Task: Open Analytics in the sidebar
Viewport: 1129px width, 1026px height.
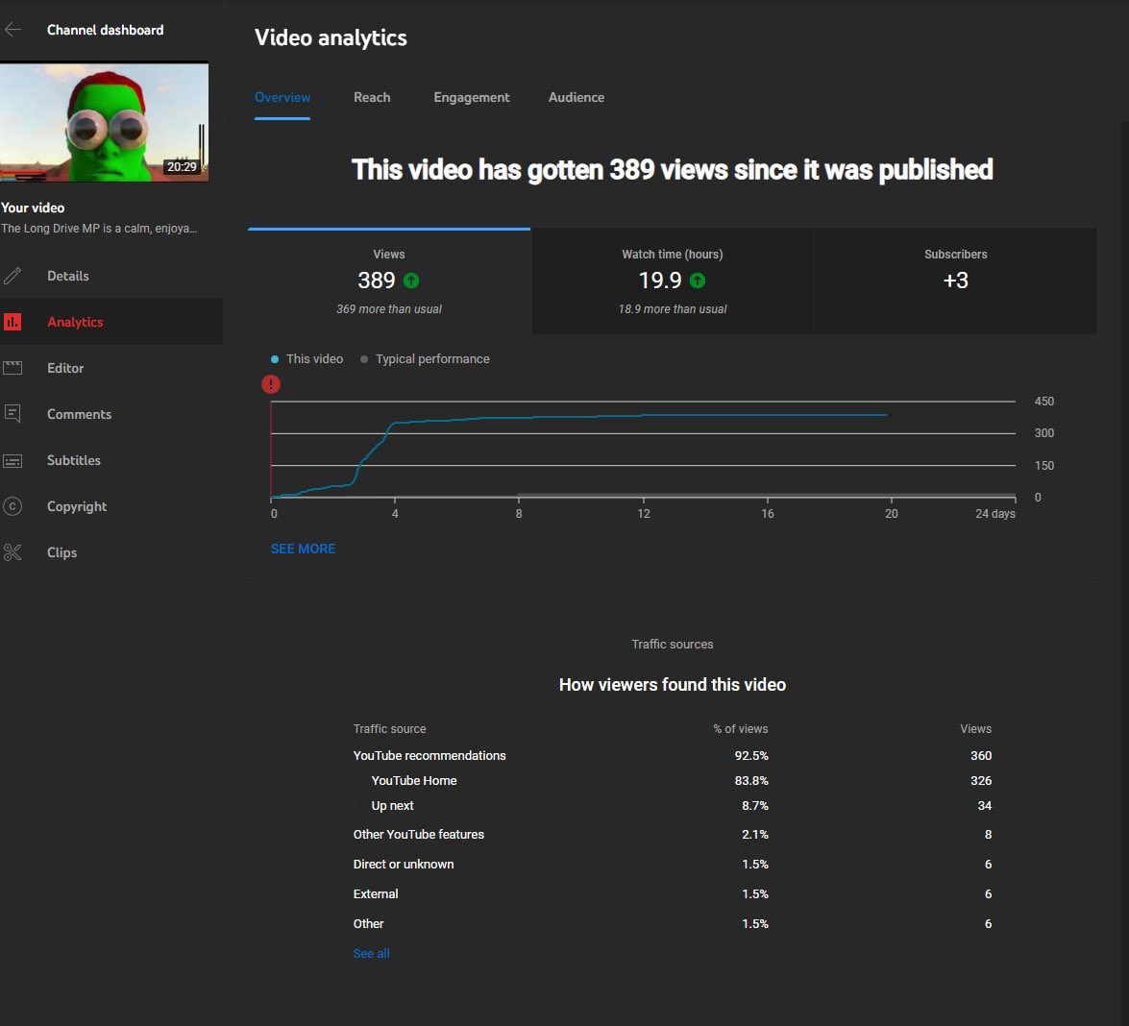Action: click(x=110, y=322)
